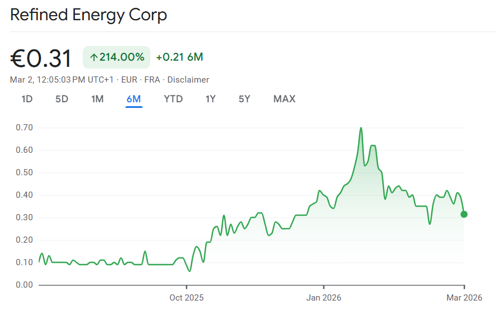Open the 1M chart range
This screenshot has height=309, width=496.
(97, 99)
